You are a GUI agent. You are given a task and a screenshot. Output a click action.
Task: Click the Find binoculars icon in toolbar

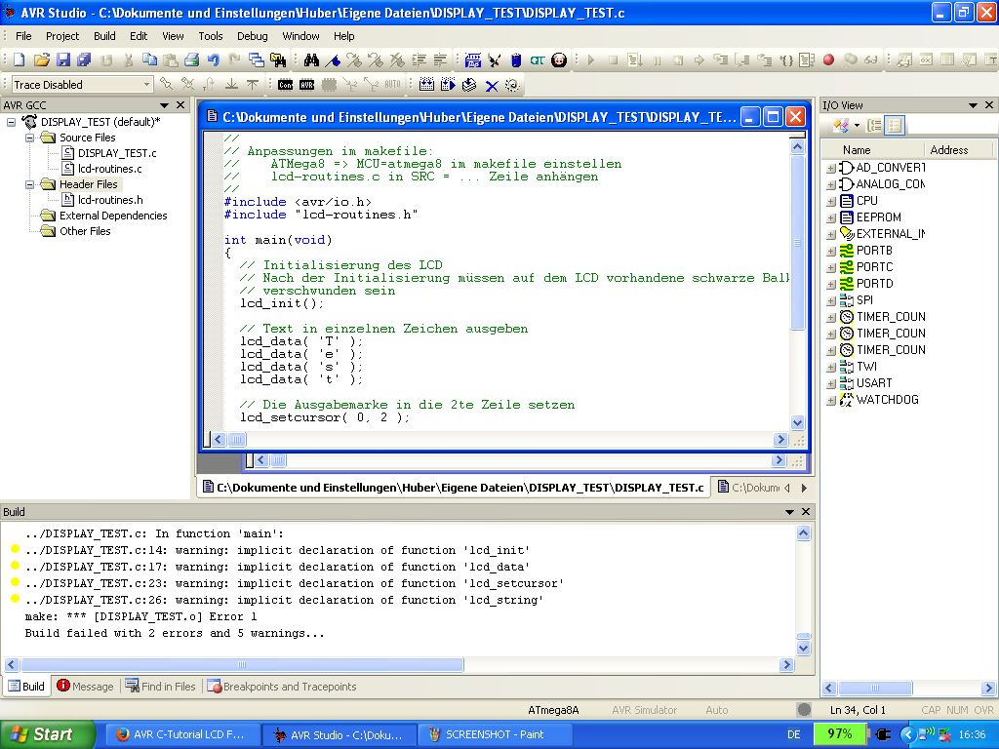click(x=311, y=60)
